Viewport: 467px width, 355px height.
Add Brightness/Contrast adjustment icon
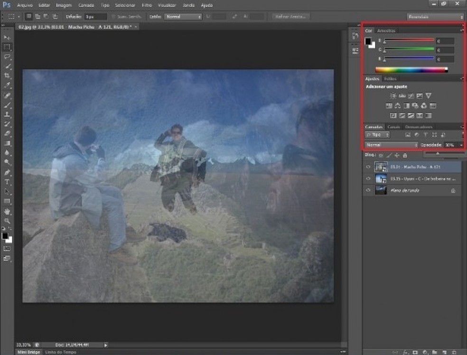[393, 96]
